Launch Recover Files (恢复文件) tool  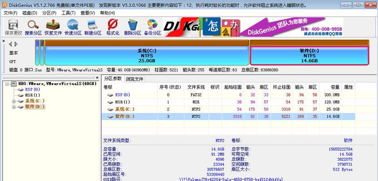click(x=53, y=28)
